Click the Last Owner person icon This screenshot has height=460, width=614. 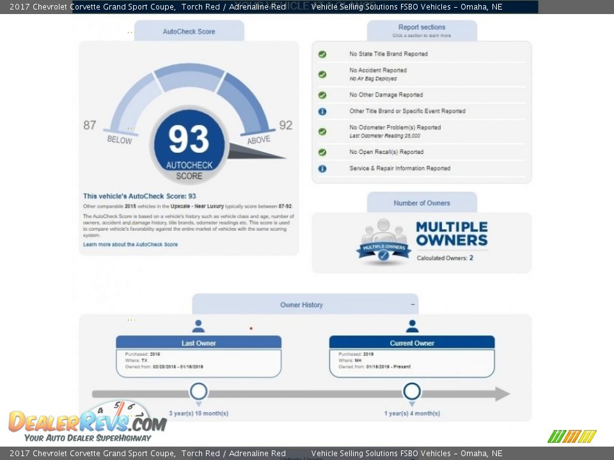coord(198,326)
